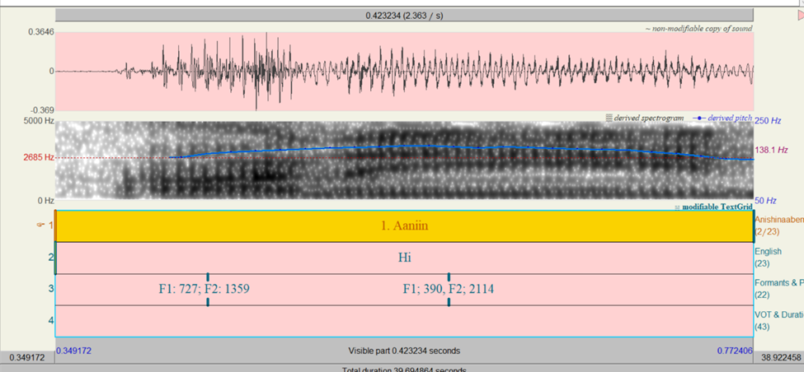The image size is (804, 372).
Task: Click the derived pitch legend marker
Action: [x=699, y=118]
